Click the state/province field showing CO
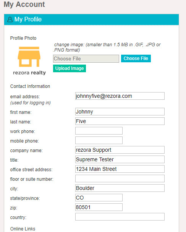Screen dimensions: 186x232 99,198
